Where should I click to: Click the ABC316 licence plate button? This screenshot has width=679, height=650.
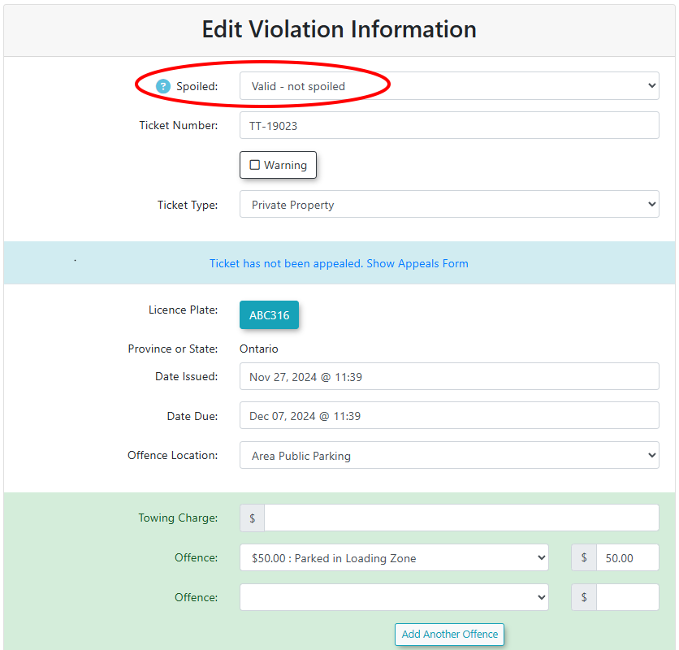click(x=269, y=315)
